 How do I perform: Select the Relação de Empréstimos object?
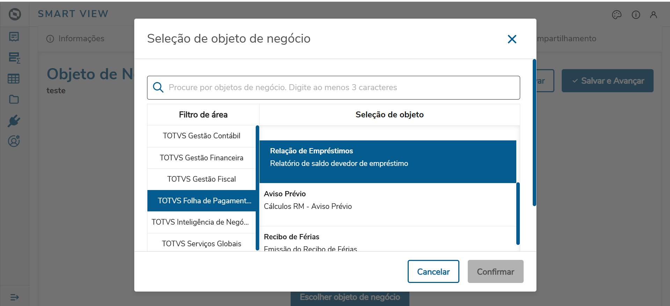pos(388,162)
